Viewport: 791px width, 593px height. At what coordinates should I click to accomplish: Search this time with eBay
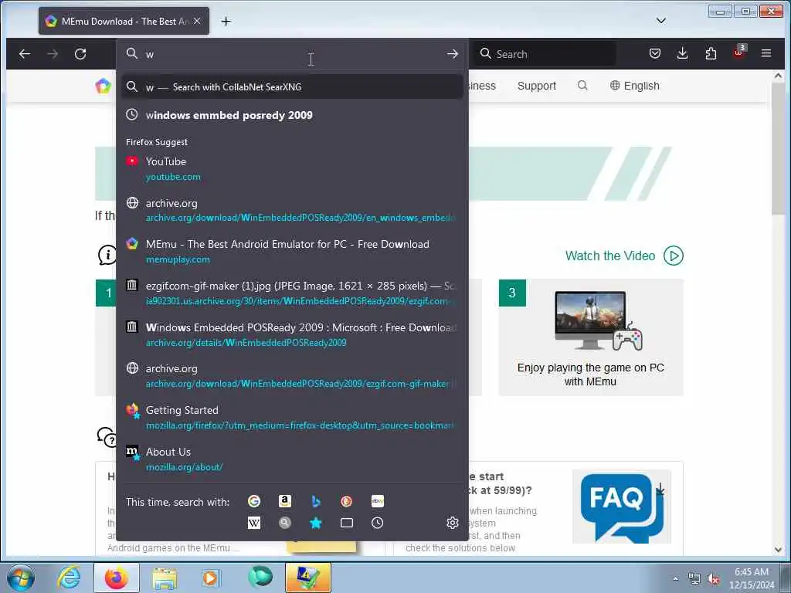[377, 501]
